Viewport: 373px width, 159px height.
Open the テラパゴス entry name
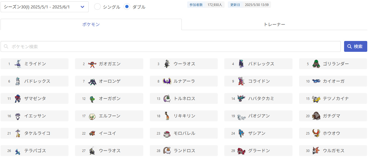pyautogui.click(x=35, y=151)
